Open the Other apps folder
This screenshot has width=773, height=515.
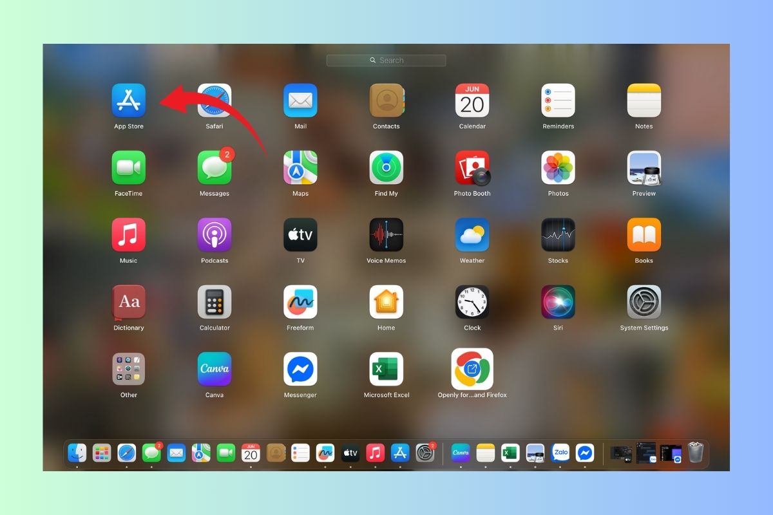click(129, 369)
